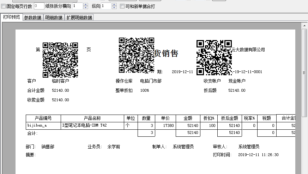Decrease 纵向 value using down spinner arrow
Screen dimensions: 308x174
[114, 8]
